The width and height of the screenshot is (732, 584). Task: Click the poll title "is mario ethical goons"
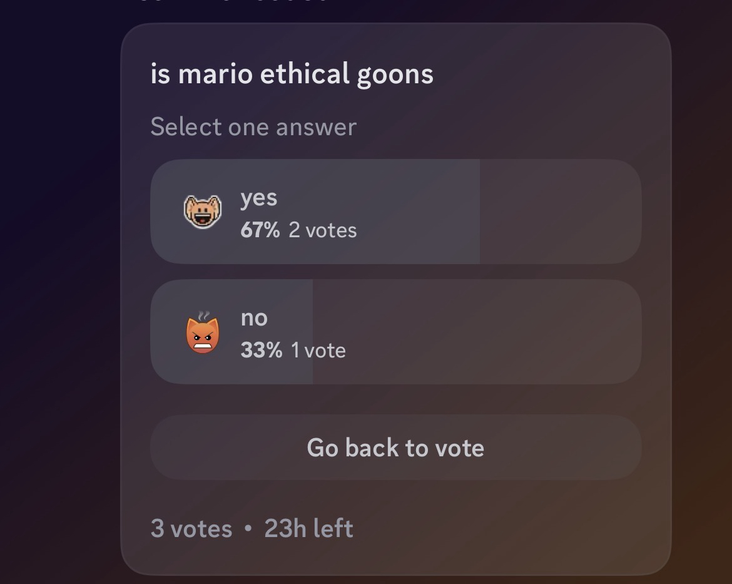pyautogui.click(x=292, y=74)
